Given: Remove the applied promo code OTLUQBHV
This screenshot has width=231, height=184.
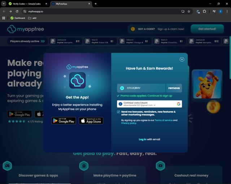Looking at the screenshot, I should [174, 88].
